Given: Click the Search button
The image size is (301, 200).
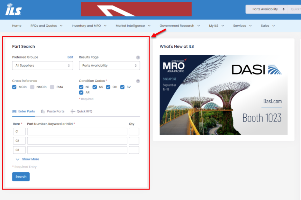Looking at the screenshot, I should point(21,177).
